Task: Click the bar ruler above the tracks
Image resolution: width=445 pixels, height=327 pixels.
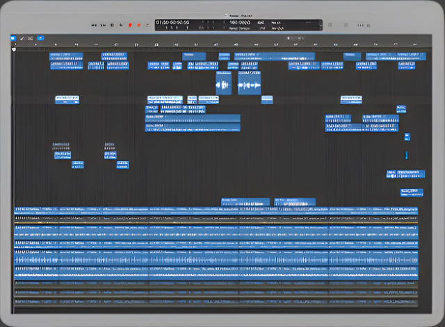Action: click(x=209, y=44)
